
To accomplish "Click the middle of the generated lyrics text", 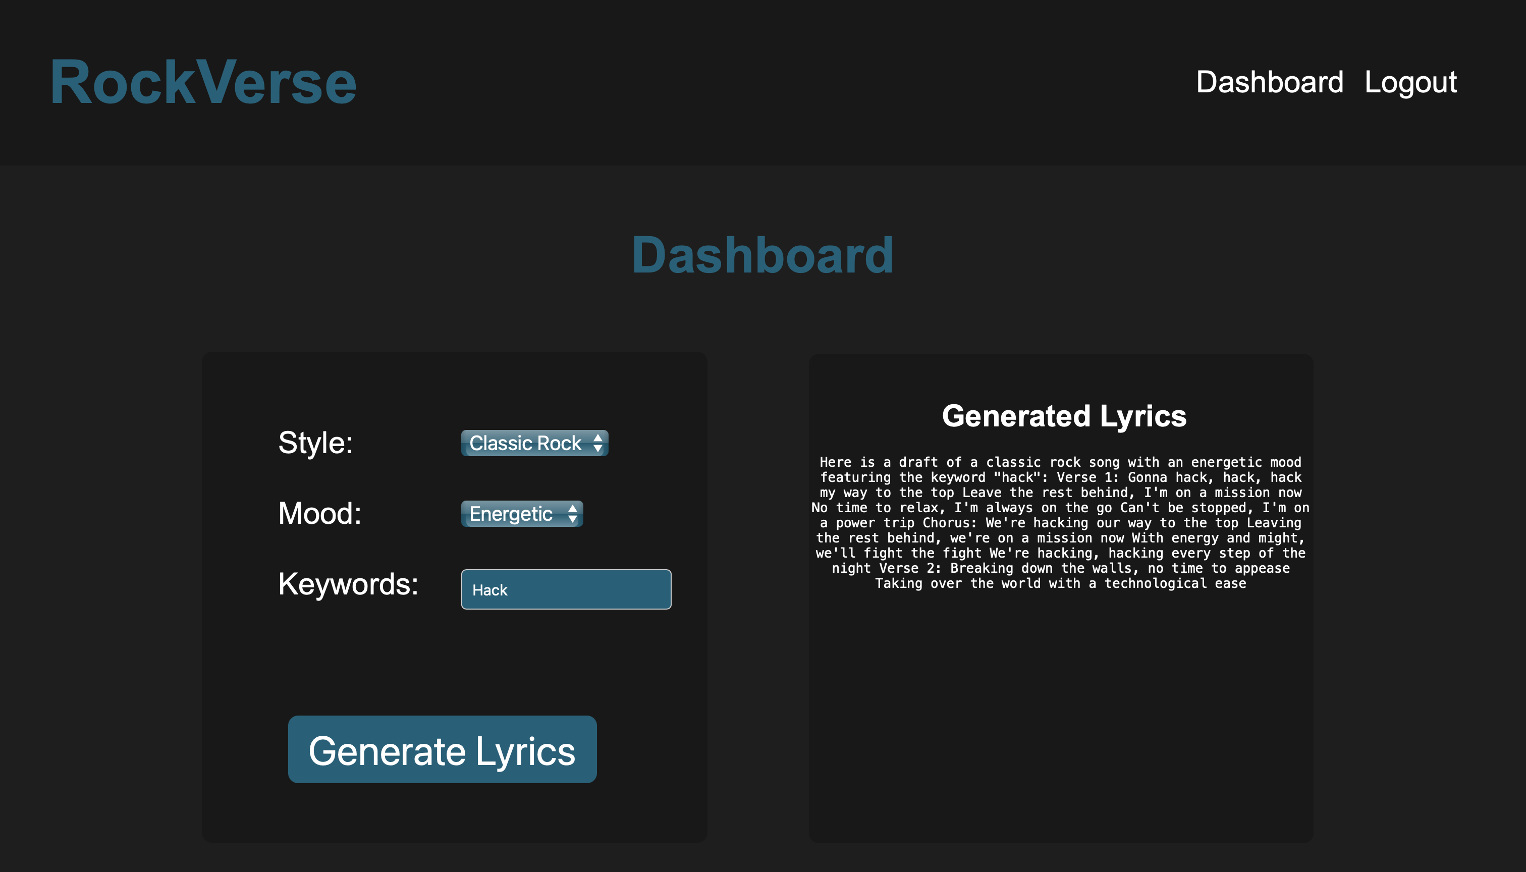I will [1060, 523].
